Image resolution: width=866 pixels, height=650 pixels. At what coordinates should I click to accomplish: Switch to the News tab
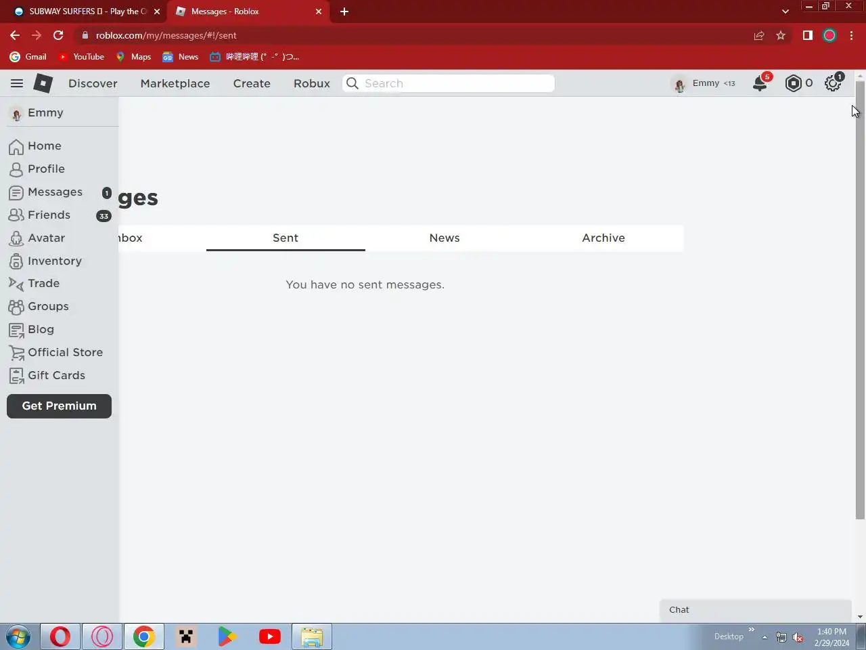point(445,238)
